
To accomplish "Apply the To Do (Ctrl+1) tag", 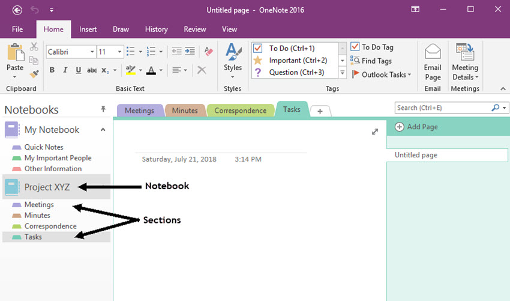I will point(295,48).
